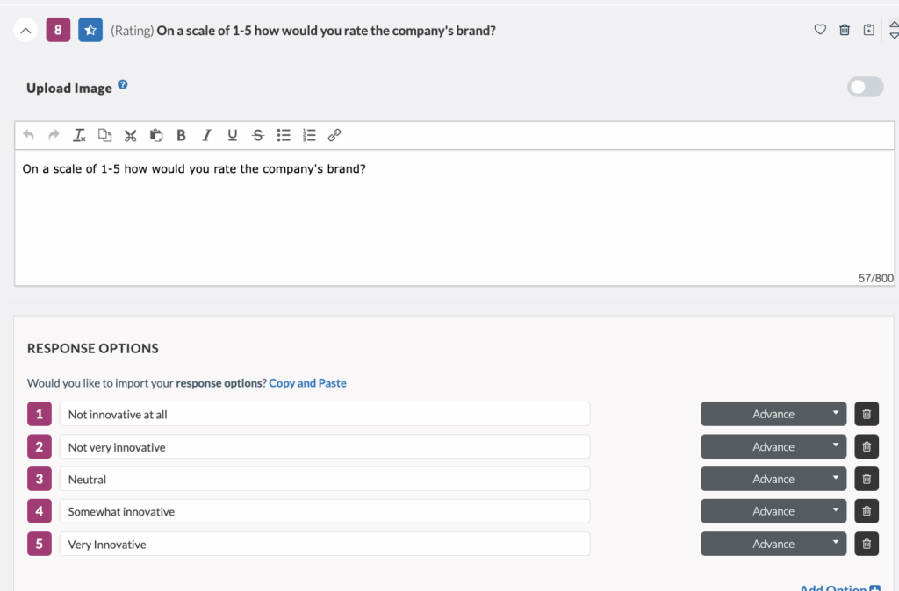Open the Advance dropdown for 'Very Innovative'
This screenshot has height=591, width=899.
773,544
